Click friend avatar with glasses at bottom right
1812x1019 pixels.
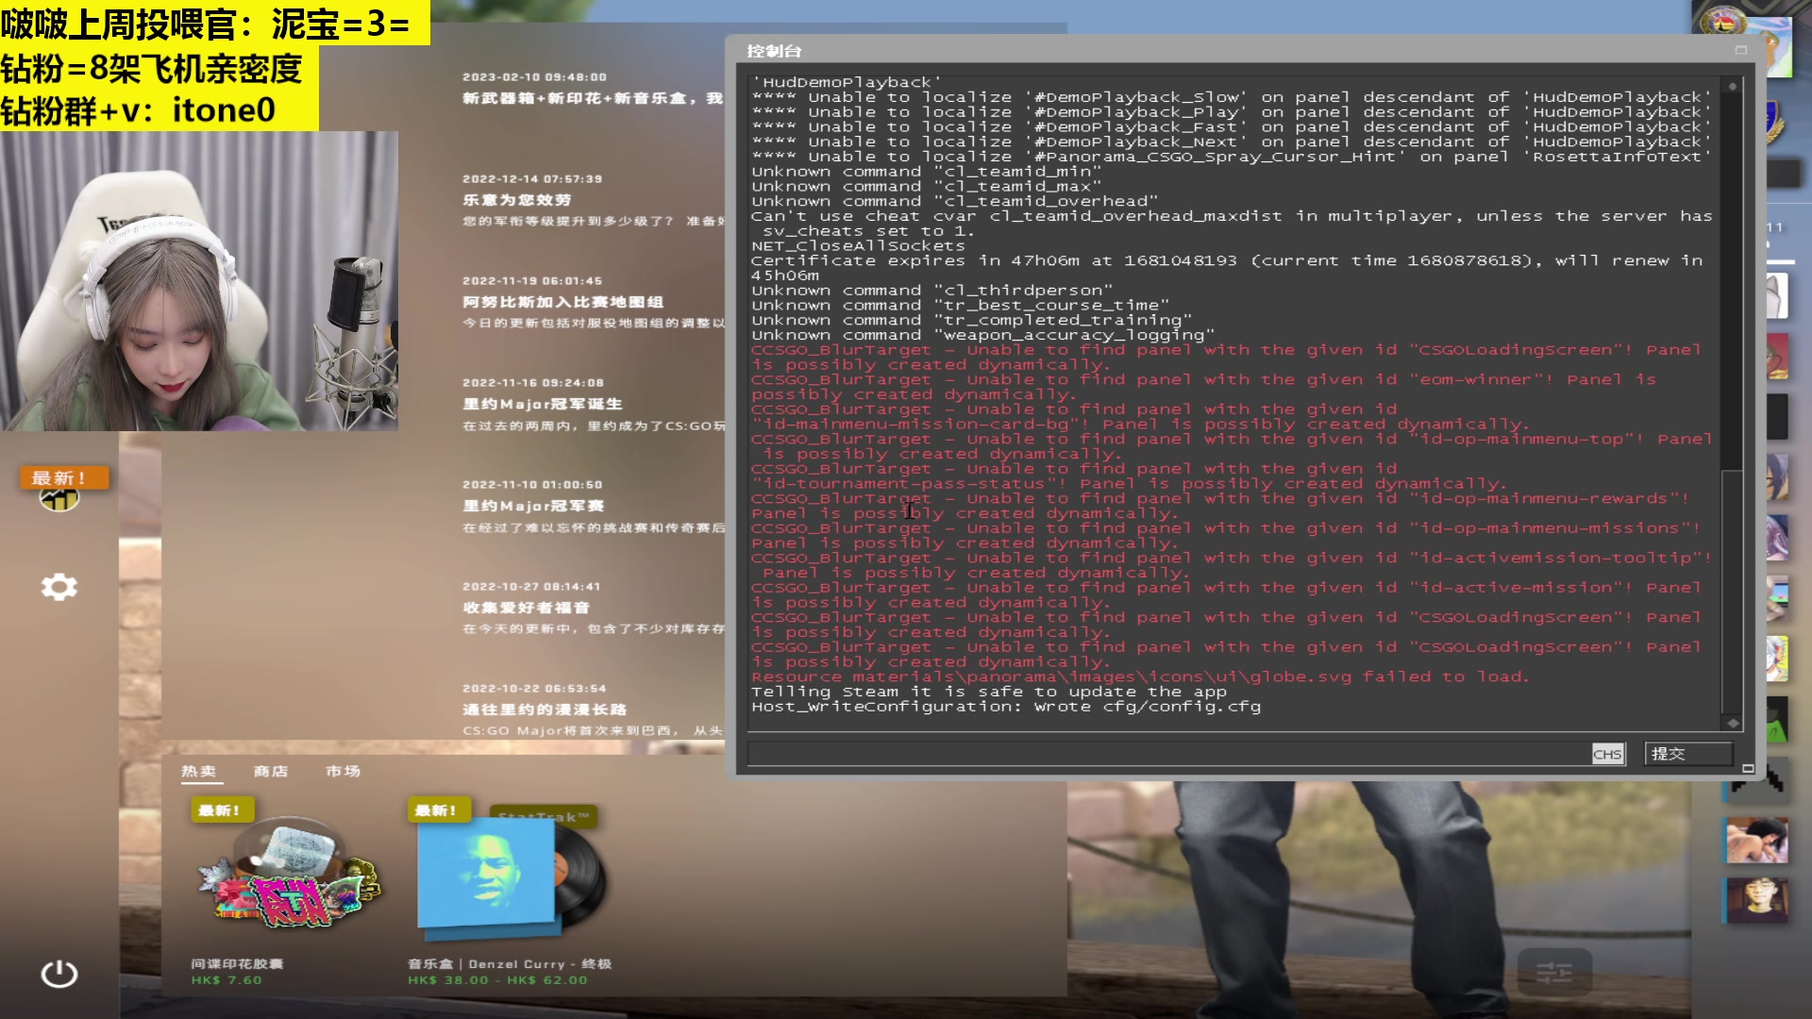point(1756,900)
